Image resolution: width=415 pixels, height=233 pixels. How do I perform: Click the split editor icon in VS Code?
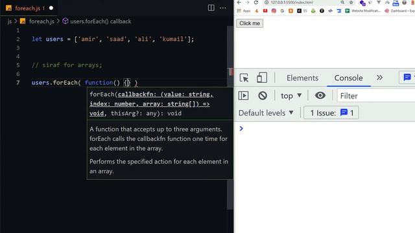(x=211, y=8)
